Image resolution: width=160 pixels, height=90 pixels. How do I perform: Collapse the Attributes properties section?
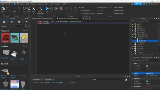click(133, 86)
